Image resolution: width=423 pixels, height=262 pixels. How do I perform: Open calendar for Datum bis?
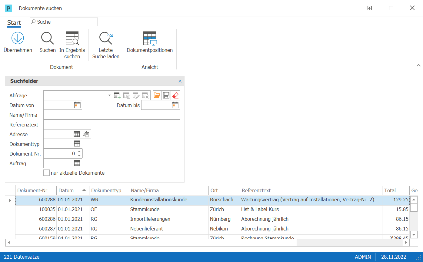pos(175,105)
